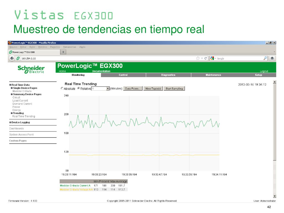This screenshot has width=284, height=213.
Task: Open the Documentation link
Action: click(x=101, y=71)
